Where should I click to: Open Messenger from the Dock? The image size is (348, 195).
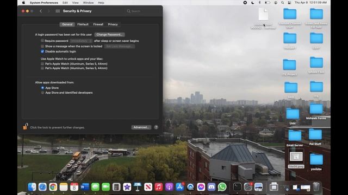tap(201, 187)
